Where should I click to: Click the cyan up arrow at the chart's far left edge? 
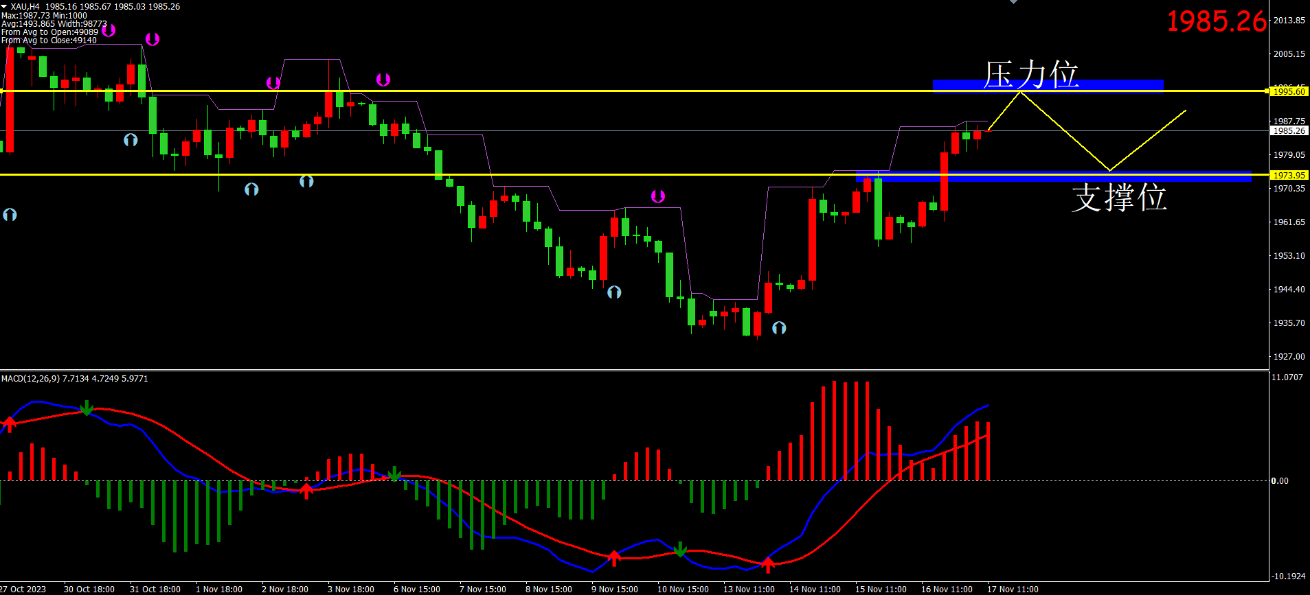pyautogui.click(x=10, y=215)
